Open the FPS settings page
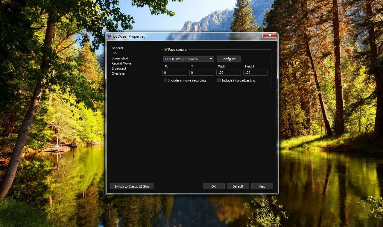Image resolution: width=383 pixels, height=227 pixels. [114, 53]
